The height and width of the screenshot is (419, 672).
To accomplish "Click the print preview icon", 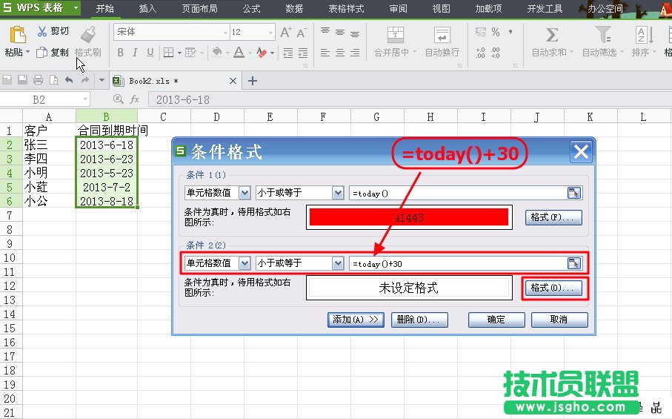I will 53,80.
